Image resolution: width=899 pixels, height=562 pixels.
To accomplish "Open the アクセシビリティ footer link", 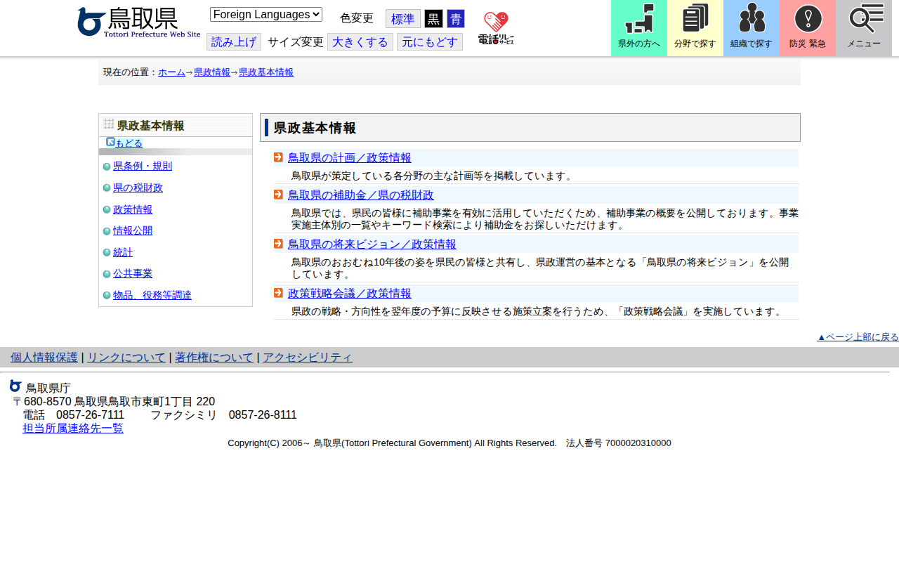I will click(x=308, y=357).
